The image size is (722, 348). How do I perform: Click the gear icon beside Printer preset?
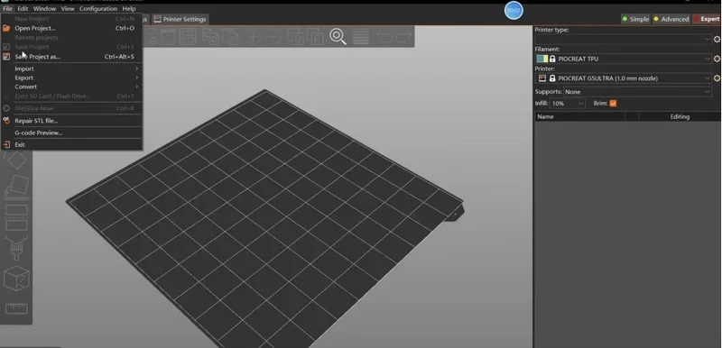coord(717,78)
